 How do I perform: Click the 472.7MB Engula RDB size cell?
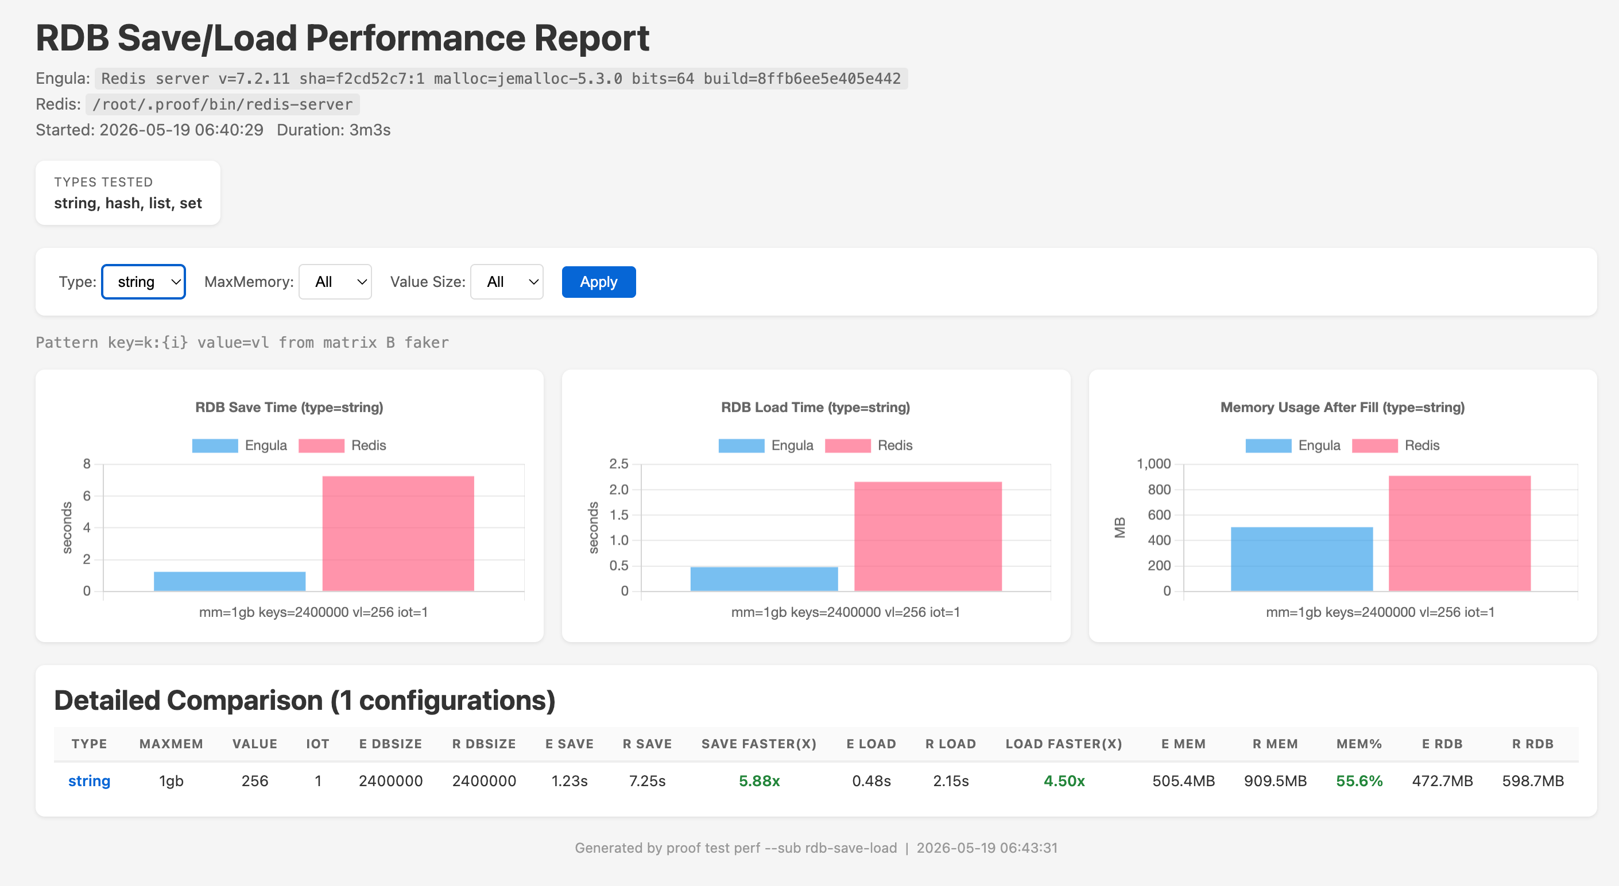click(1442, 781)
